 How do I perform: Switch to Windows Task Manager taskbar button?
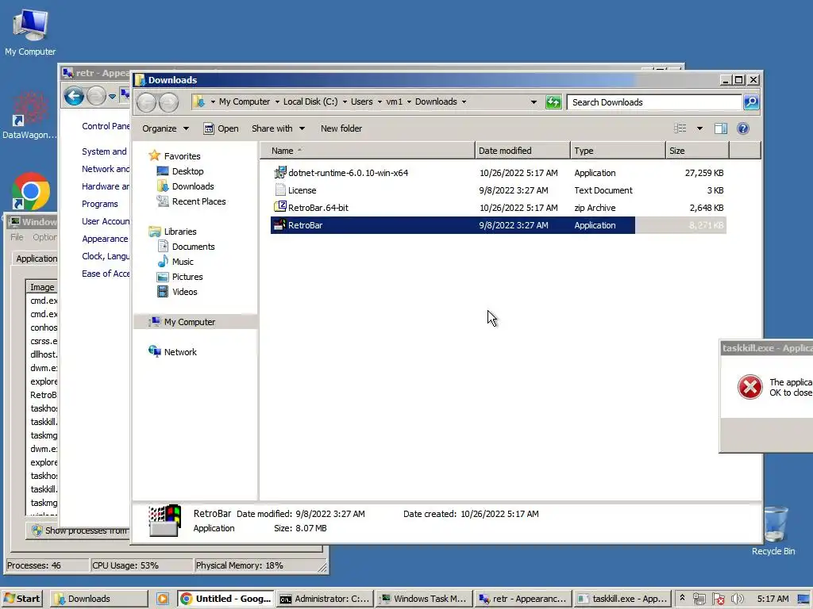coord(424,599)
